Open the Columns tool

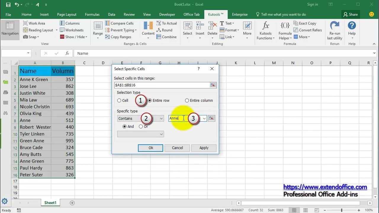(70, 23)
